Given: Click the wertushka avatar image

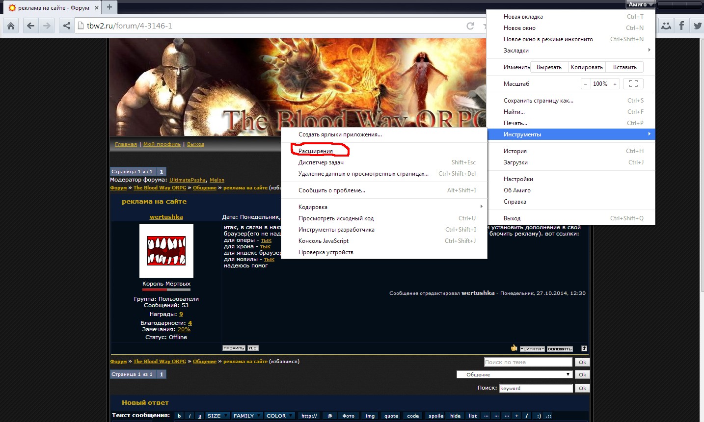Looking at the screenshot, I should (x=166, y=251).
